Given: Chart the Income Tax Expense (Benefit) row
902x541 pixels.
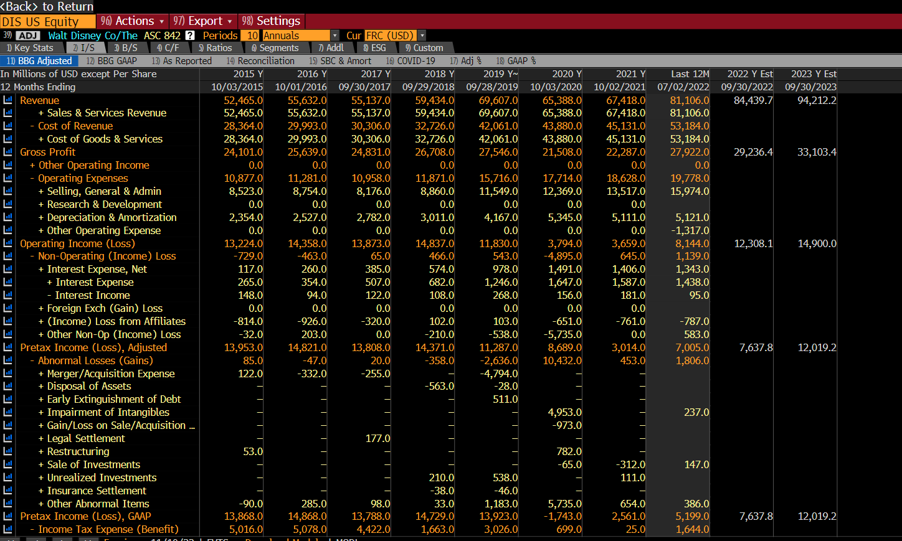Looking at the screenshot, I should click(x=7, y=529).
